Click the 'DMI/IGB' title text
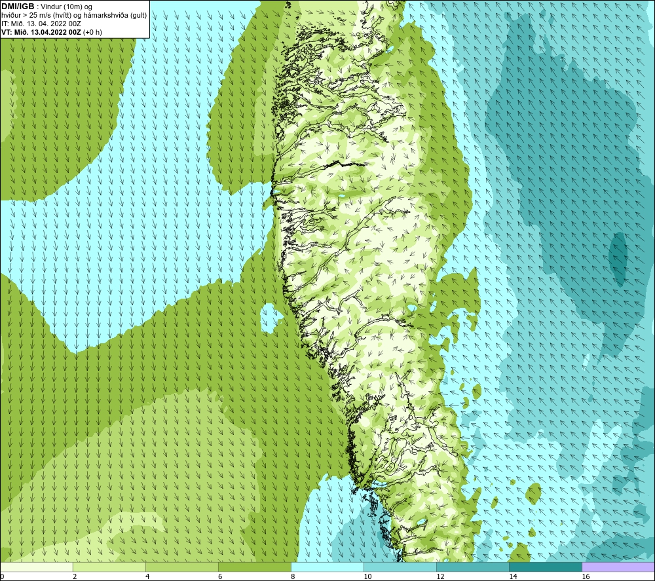 [18, 7]
